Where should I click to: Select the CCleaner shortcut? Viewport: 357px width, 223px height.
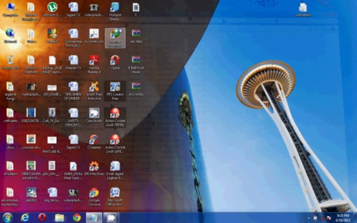(x=94, y=142)
